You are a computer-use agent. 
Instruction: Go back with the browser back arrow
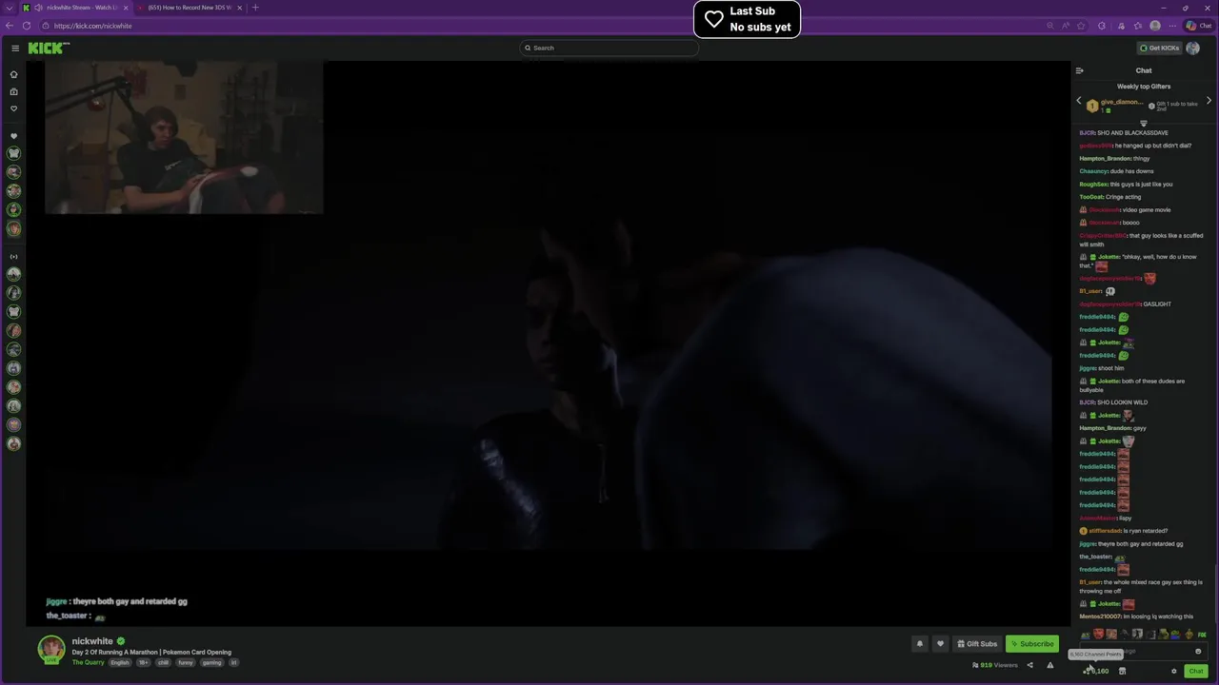[x=10, y=26]
